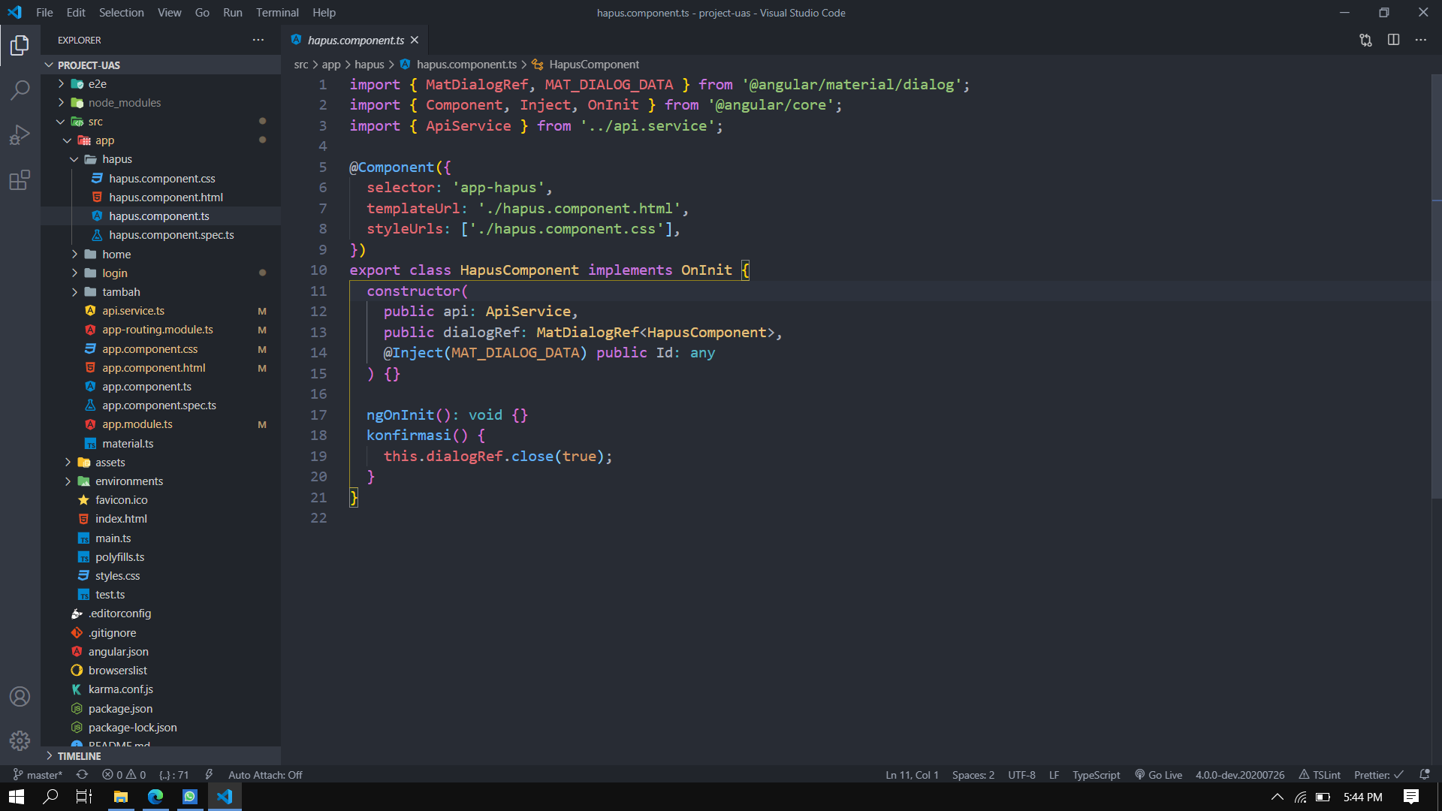The width and height of the screenshot is (1442, 811).
Task: Collapse the PROJECT-UAS root folder
Action: 161,65
